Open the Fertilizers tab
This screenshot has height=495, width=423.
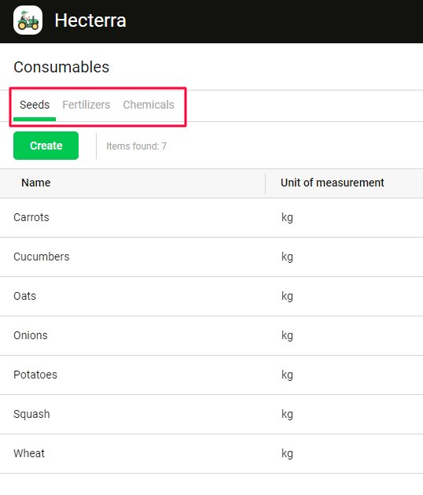tap(86, 105)
